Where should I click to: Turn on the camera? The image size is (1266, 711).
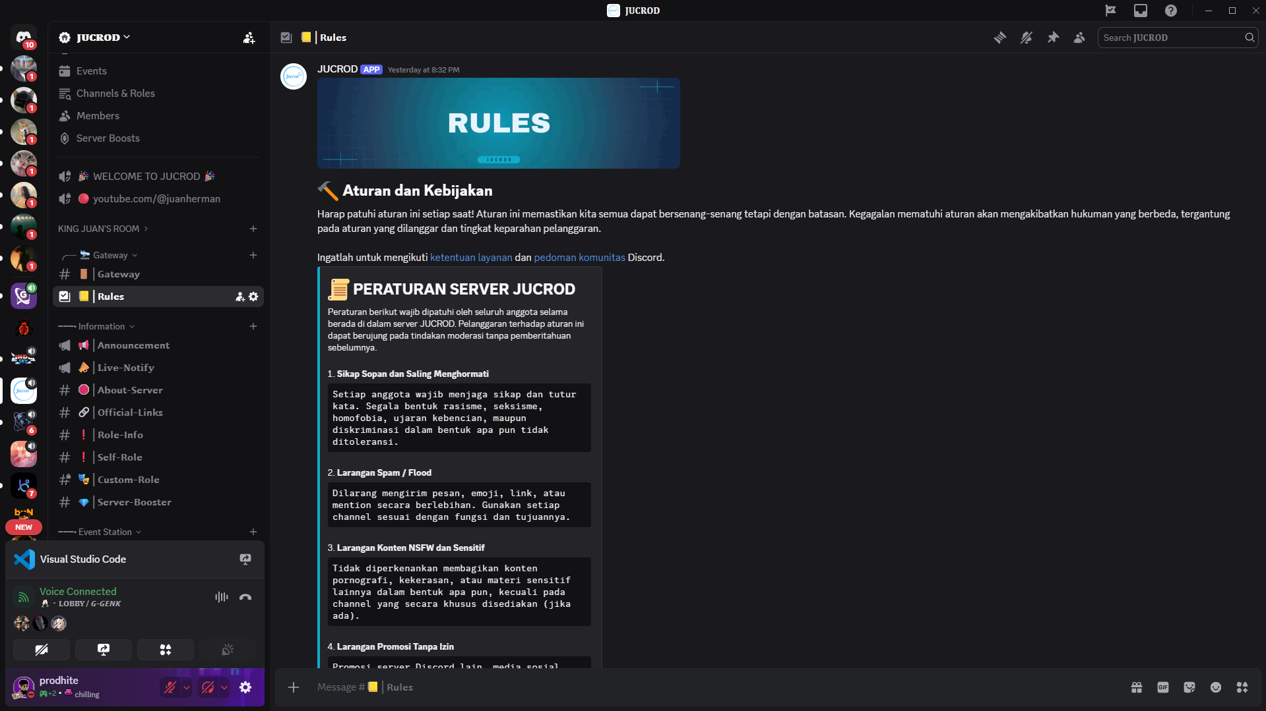[x=42, y=650]
